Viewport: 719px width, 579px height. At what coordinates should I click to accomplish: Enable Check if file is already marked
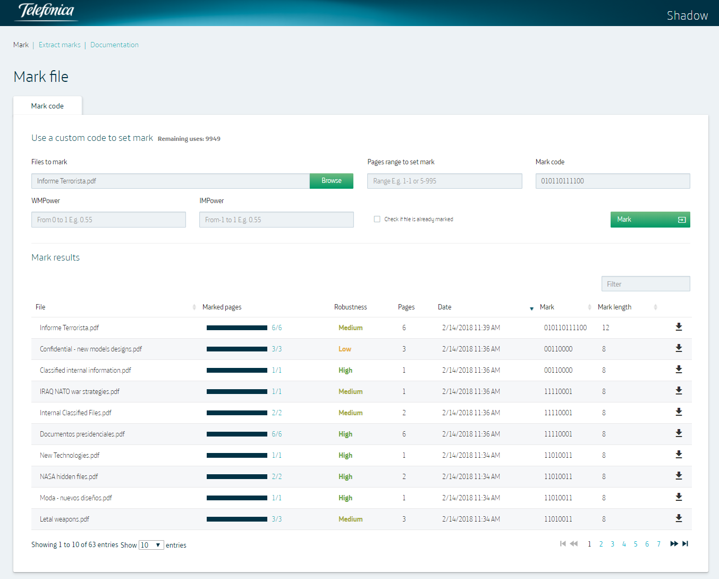click(377, 219)
